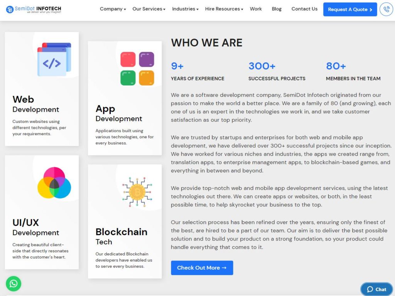
Task: Expand the Our Services dropdown
Action: pyautogui.click(x=149, y=9)
